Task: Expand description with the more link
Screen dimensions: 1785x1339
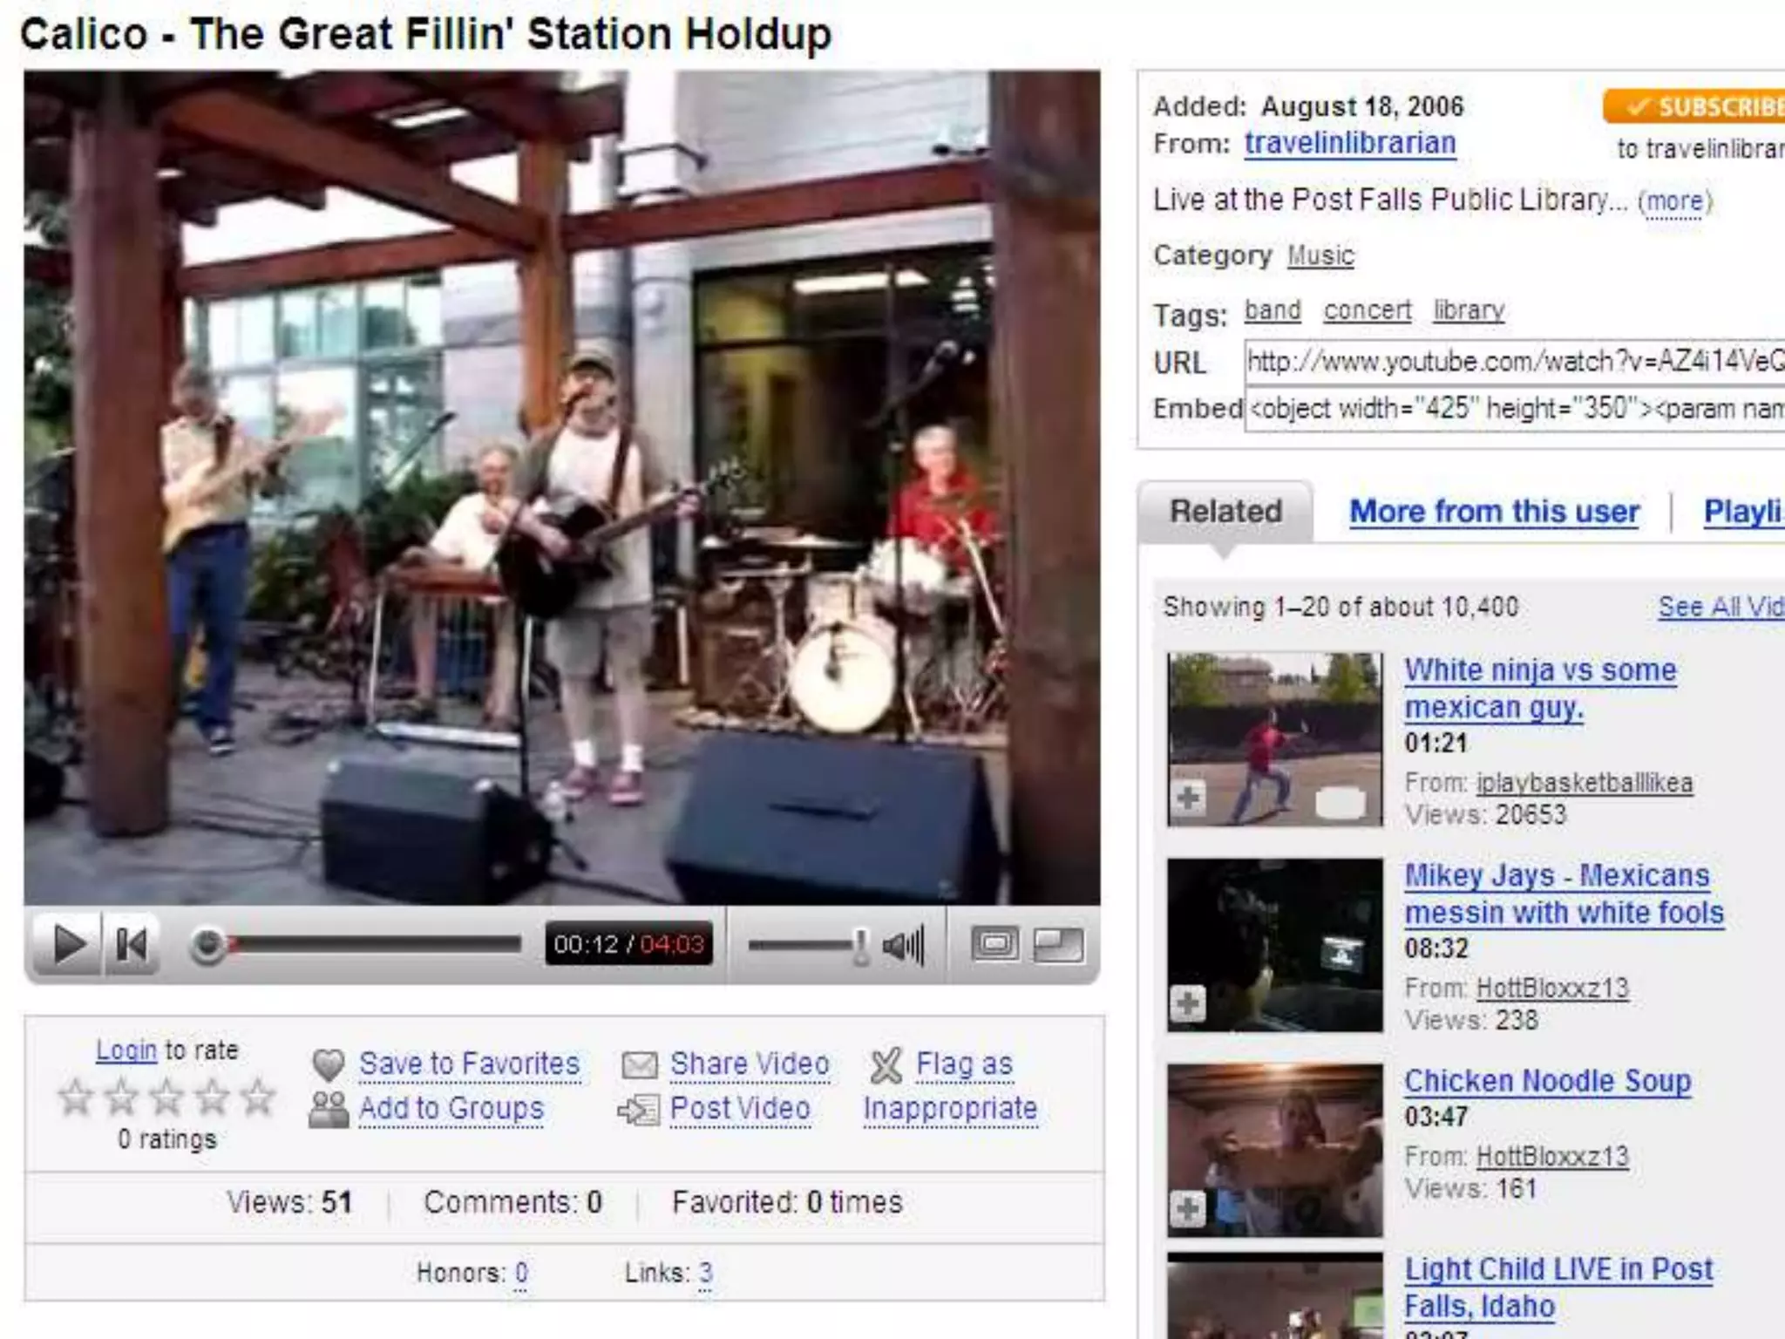Action: 1674,201
